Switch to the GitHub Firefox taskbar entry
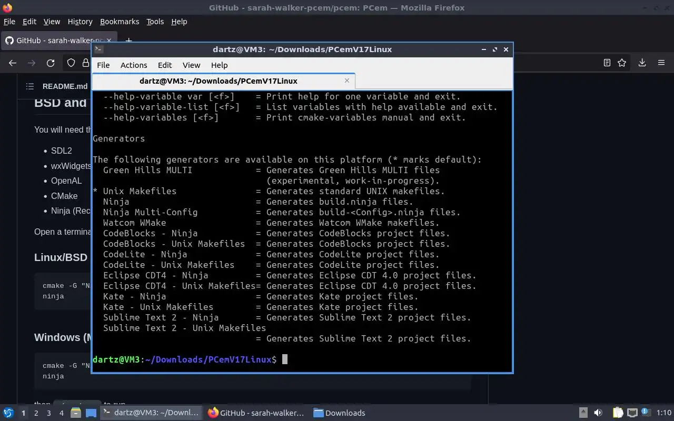This screenshot has height=421, width=674. pyautogui.click(x=257, y=413)
